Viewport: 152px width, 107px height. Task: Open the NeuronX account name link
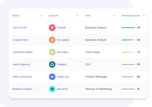tap(62, 89)
